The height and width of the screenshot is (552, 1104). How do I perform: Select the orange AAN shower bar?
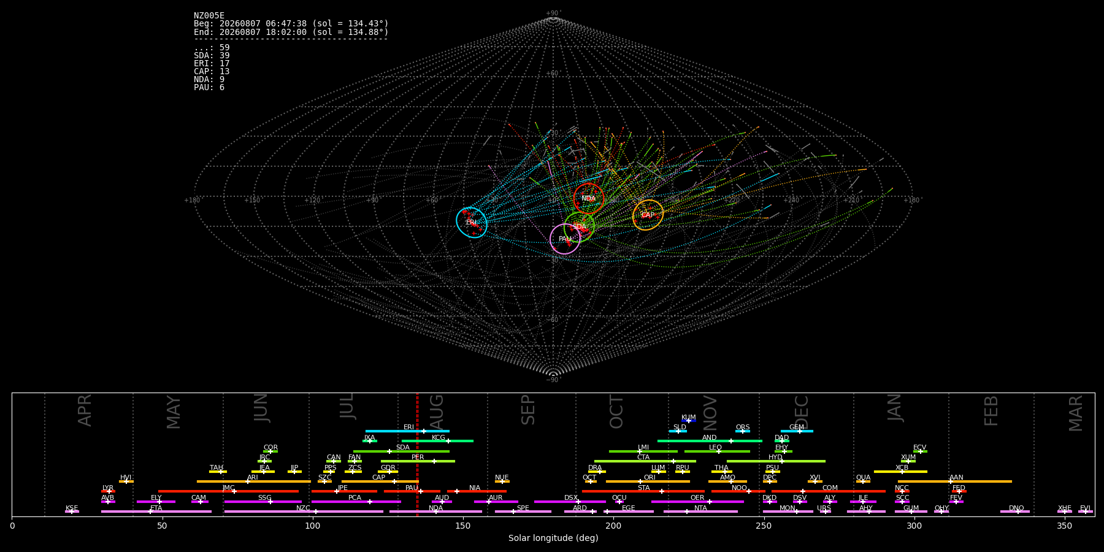point(955,481)
